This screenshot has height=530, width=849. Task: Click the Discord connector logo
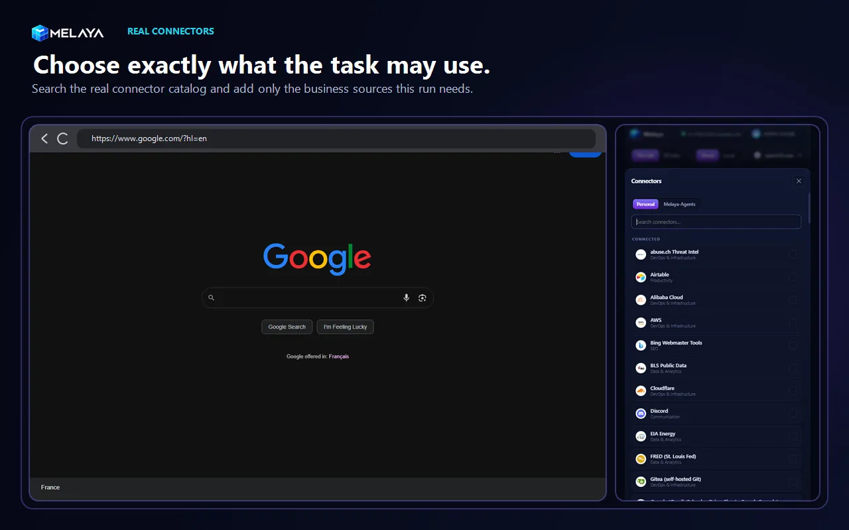click(x=641, y=413)
